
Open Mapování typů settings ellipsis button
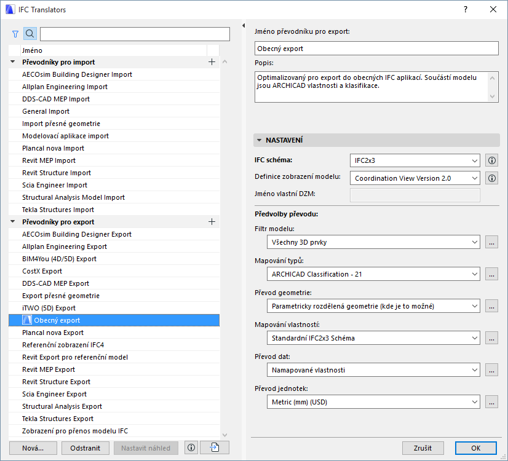coord(491,274)
